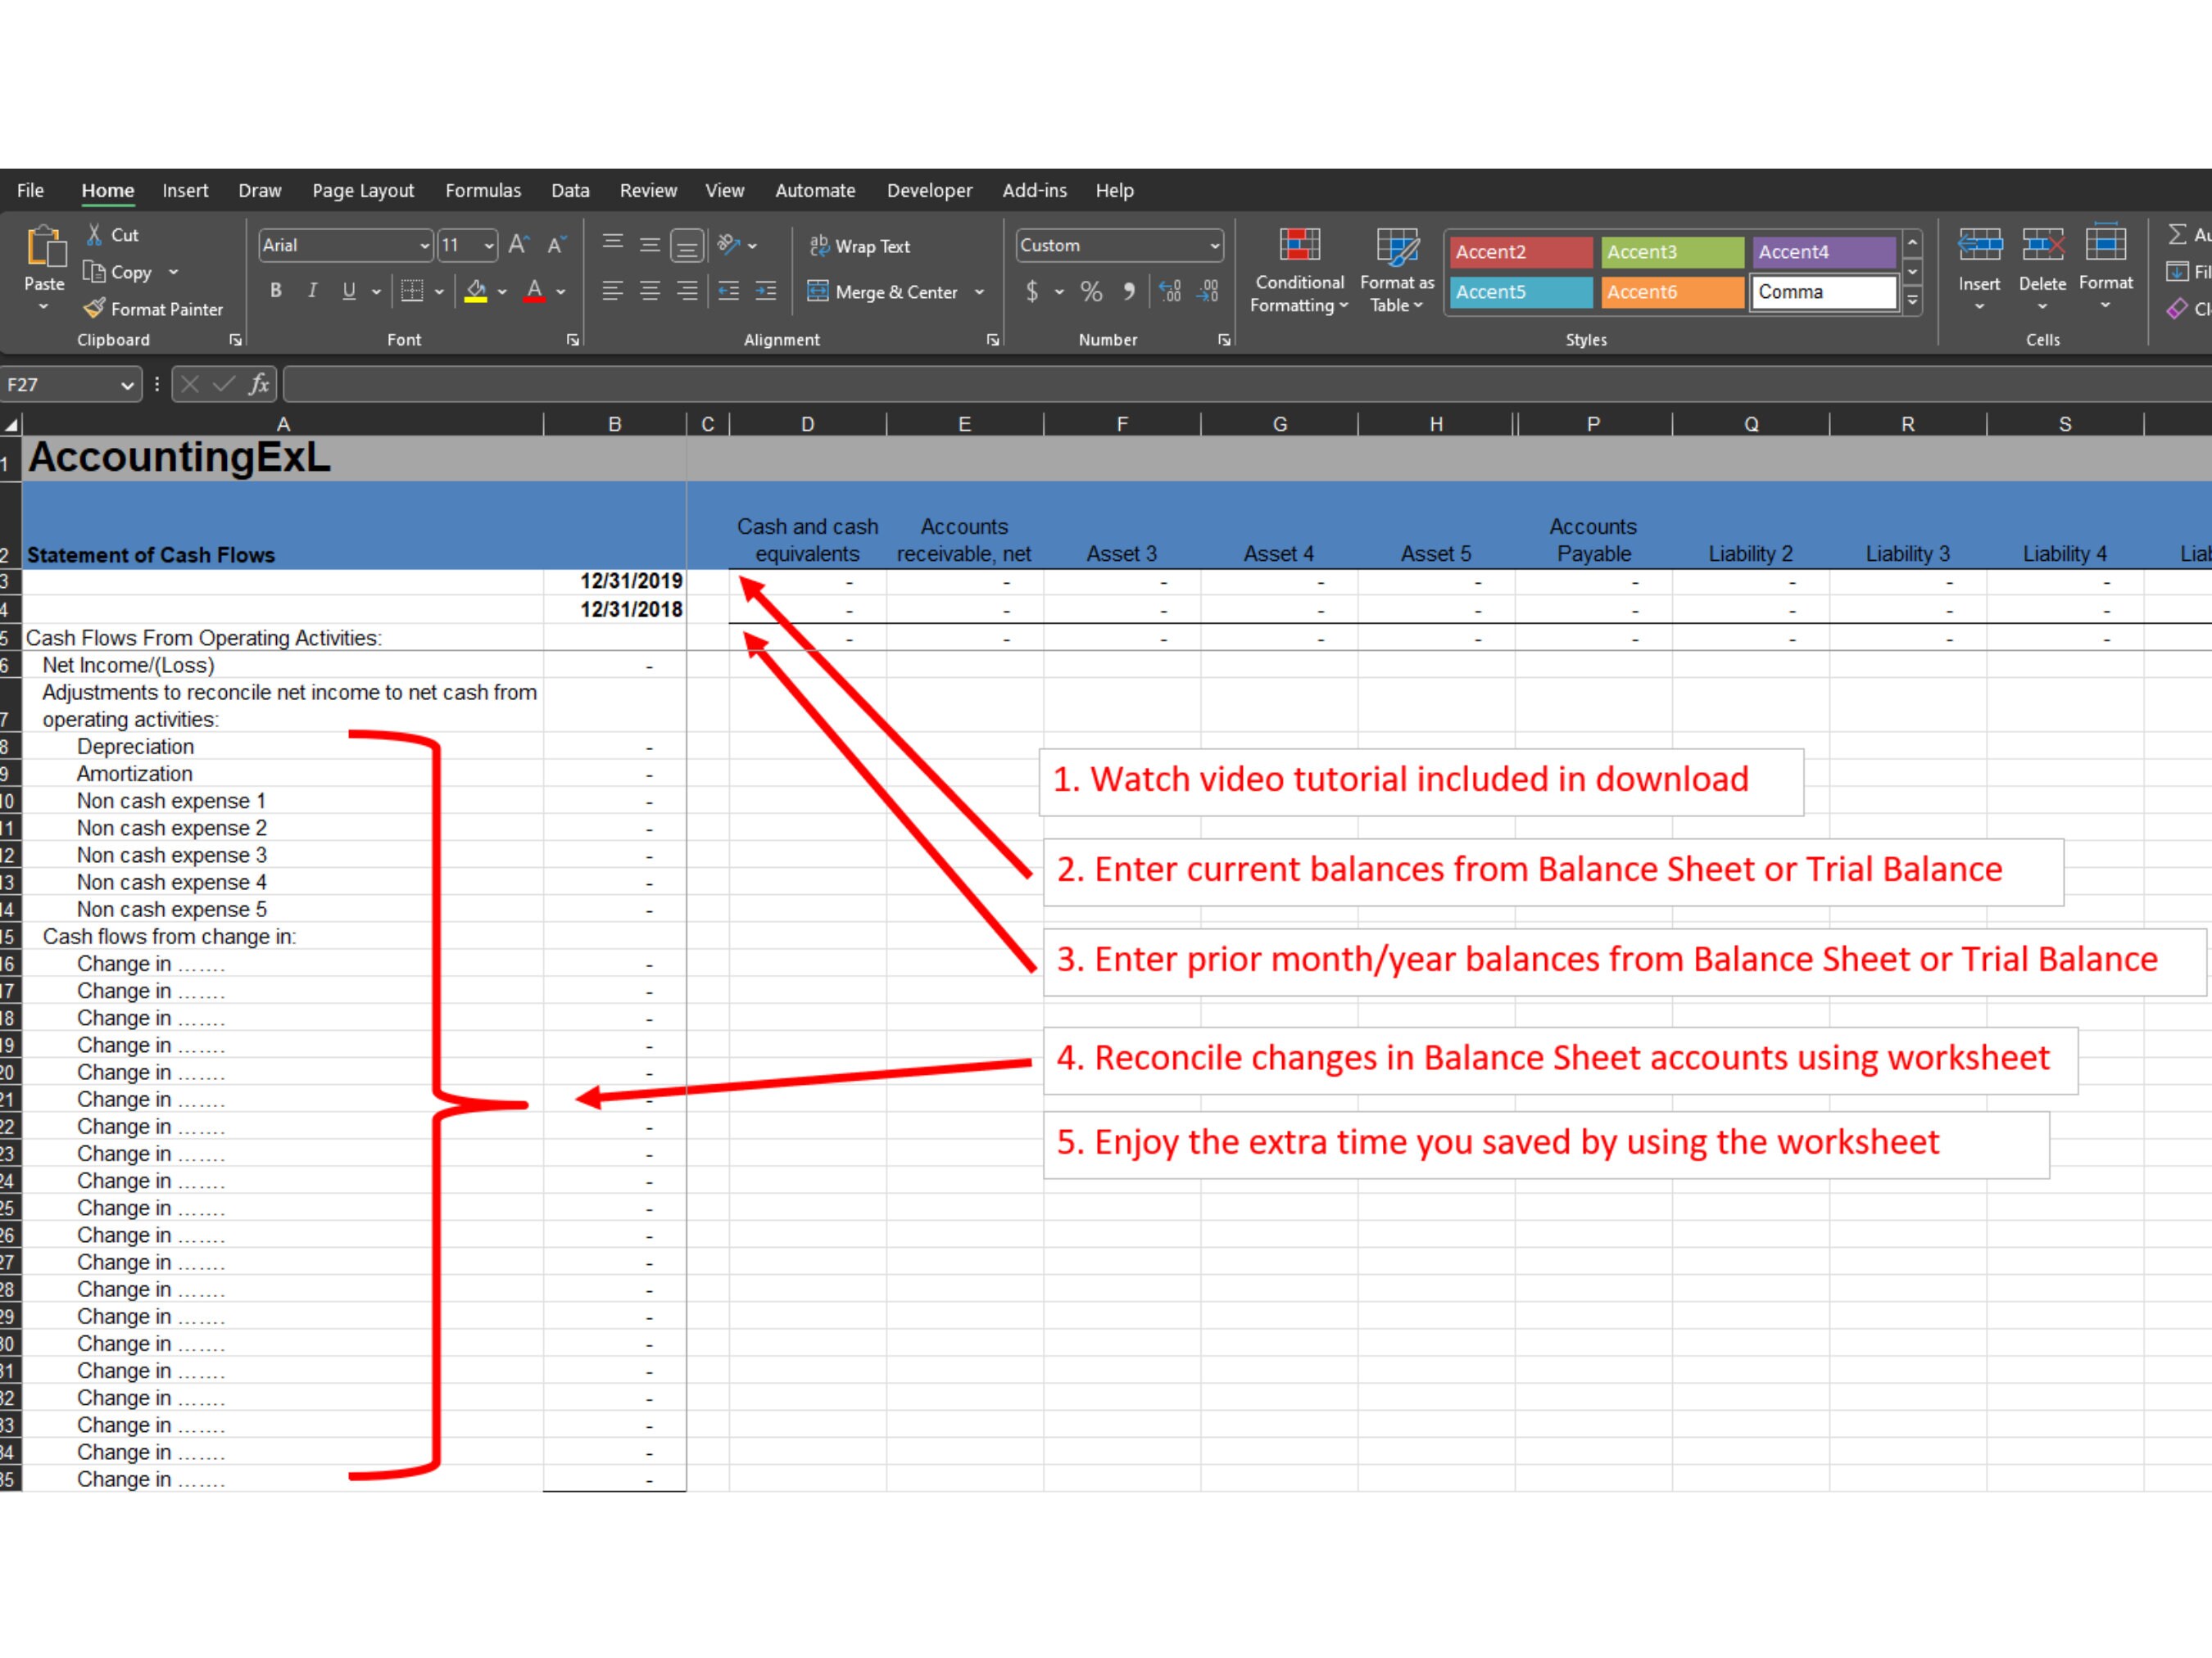Click the formula bar input field
Screen dimensions: 2212x1658
[x=1246, y=385]
